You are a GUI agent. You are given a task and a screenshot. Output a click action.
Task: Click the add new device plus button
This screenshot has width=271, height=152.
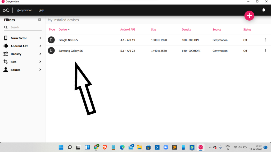click(249, 16)
